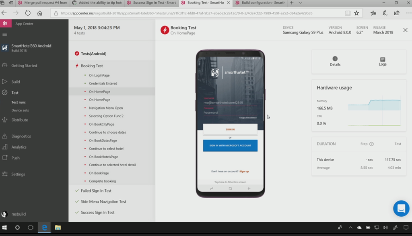Open Settings in the sidebar

click(18, 174)
